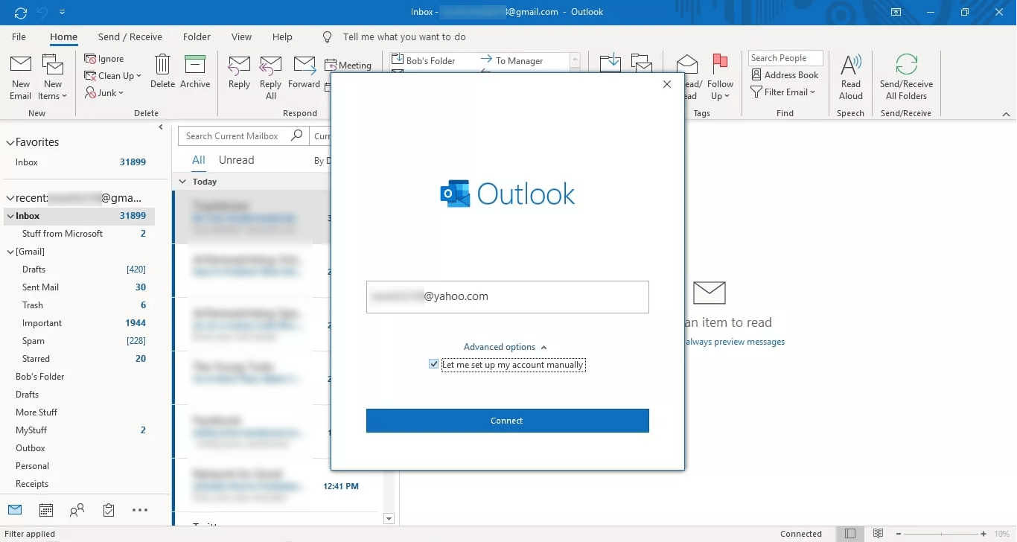
Task: Start Read Aloud speech
Action: [x=851, y=77]
